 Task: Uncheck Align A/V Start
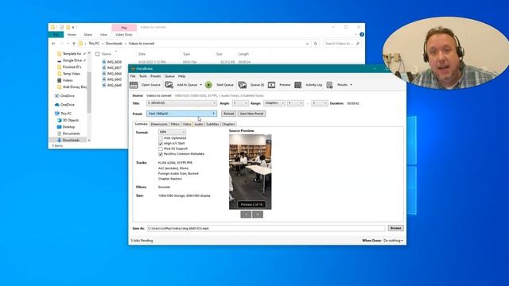point(161,144)
